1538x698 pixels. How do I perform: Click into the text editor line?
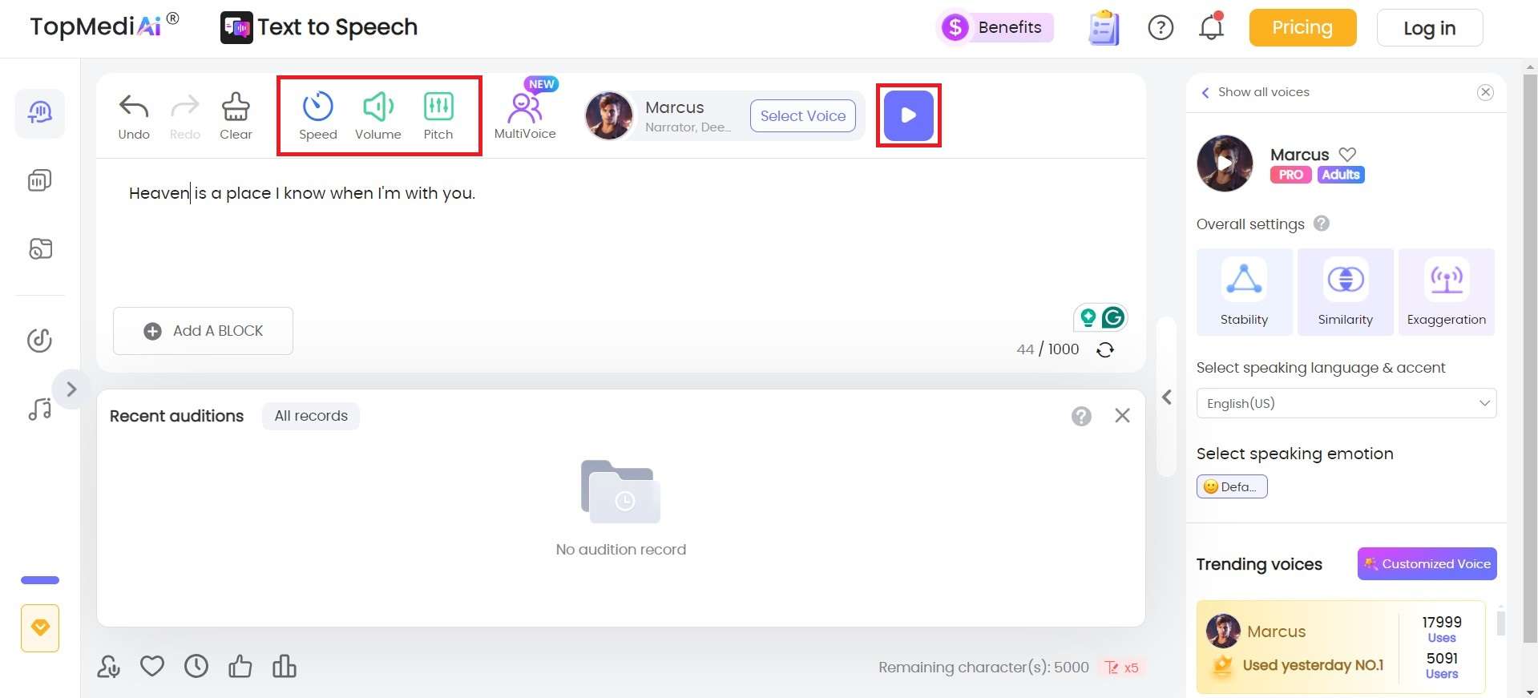(302, 193)
